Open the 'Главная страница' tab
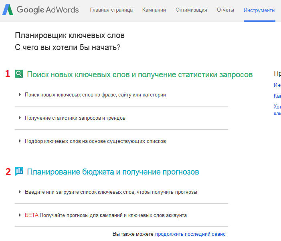 111,10
